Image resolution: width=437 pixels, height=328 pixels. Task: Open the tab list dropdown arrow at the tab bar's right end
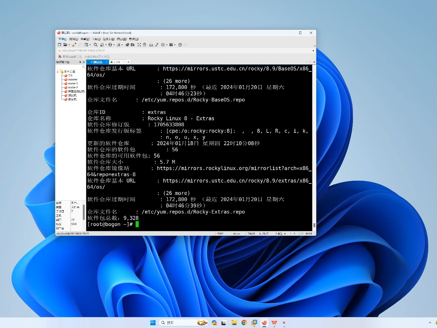click(314, 62)
